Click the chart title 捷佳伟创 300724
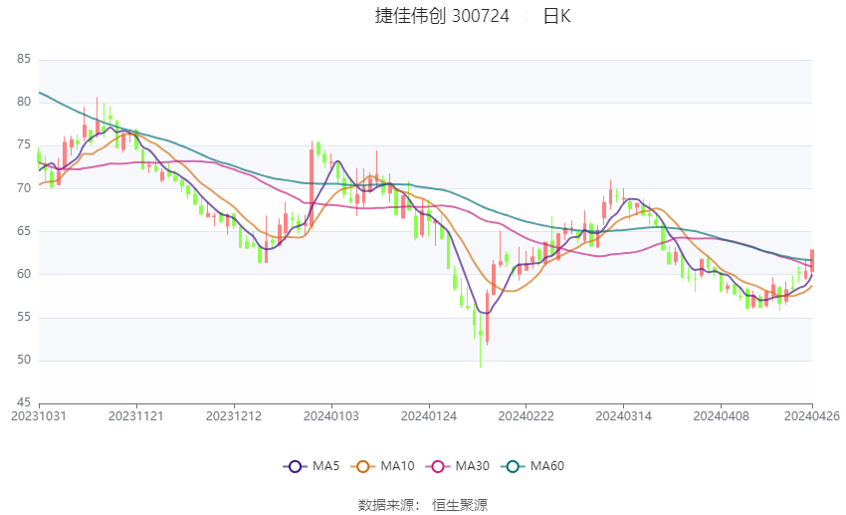846x515 pixels. [442, 16]
